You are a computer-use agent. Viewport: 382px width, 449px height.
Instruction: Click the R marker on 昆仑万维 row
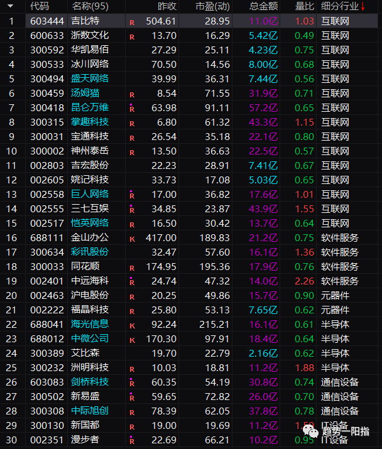[x=132, y=109]
